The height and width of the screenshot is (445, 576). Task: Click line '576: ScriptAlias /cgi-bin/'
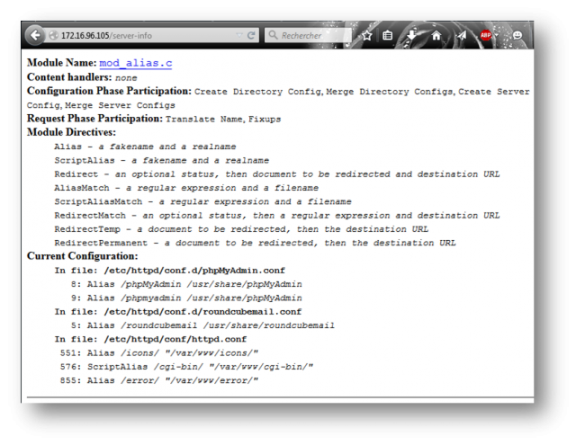(186, 367)
